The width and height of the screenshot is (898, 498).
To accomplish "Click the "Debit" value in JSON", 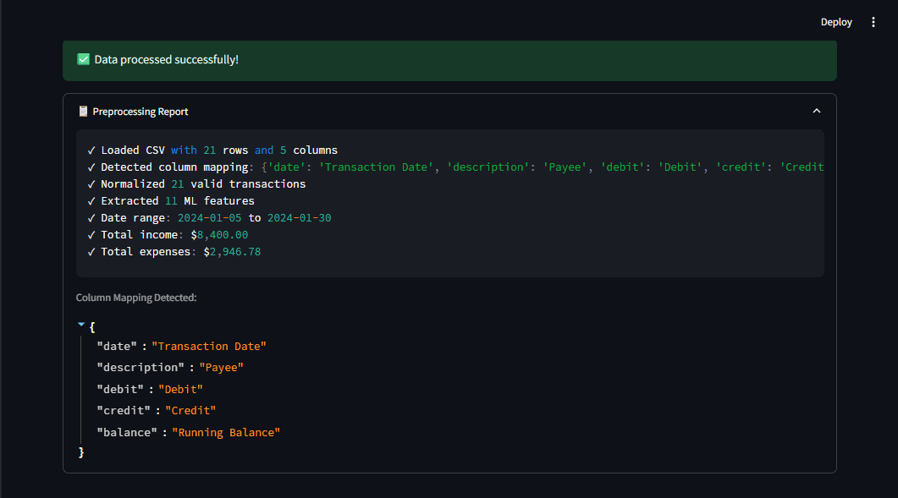I will 180,389.
